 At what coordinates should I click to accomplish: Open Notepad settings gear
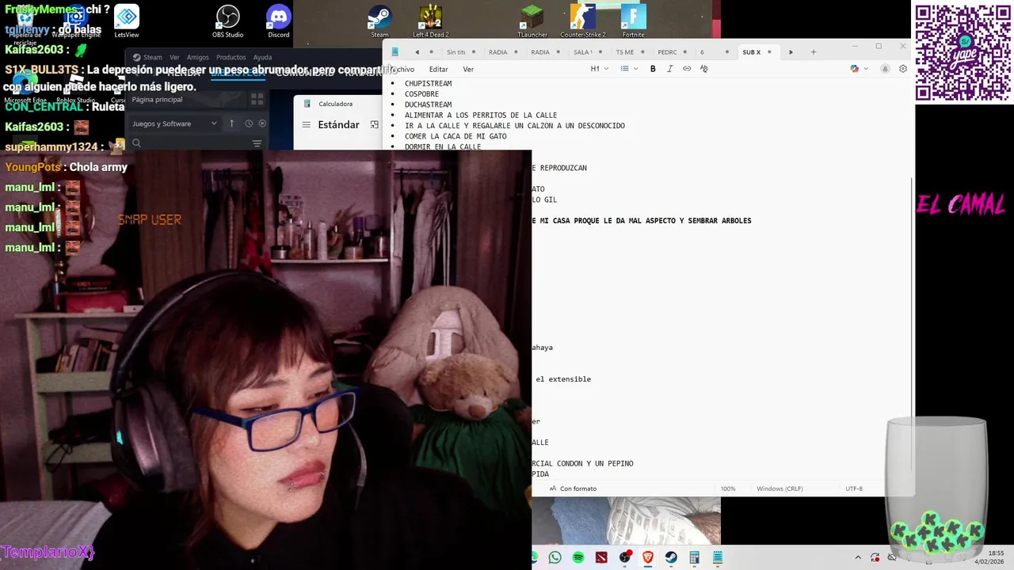[x=902, y=69]
